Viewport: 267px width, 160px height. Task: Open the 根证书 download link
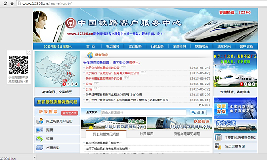[x=133, y=63]
